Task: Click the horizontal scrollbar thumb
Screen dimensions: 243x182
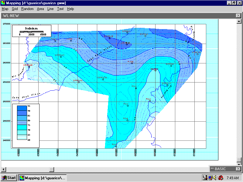Action: pos(52,169)
